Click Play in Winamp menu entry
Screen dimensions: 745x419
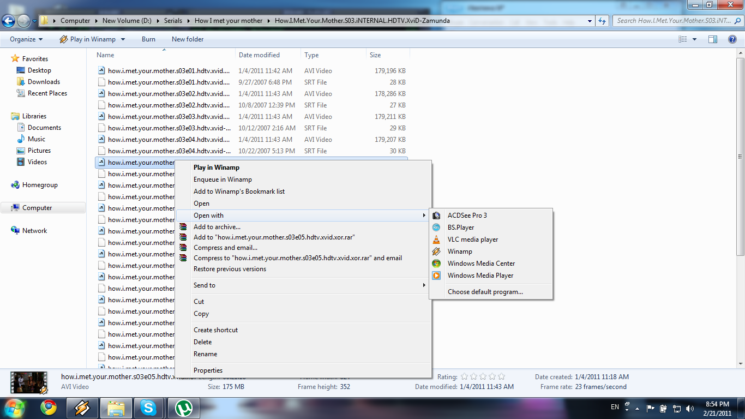(303, 167)
